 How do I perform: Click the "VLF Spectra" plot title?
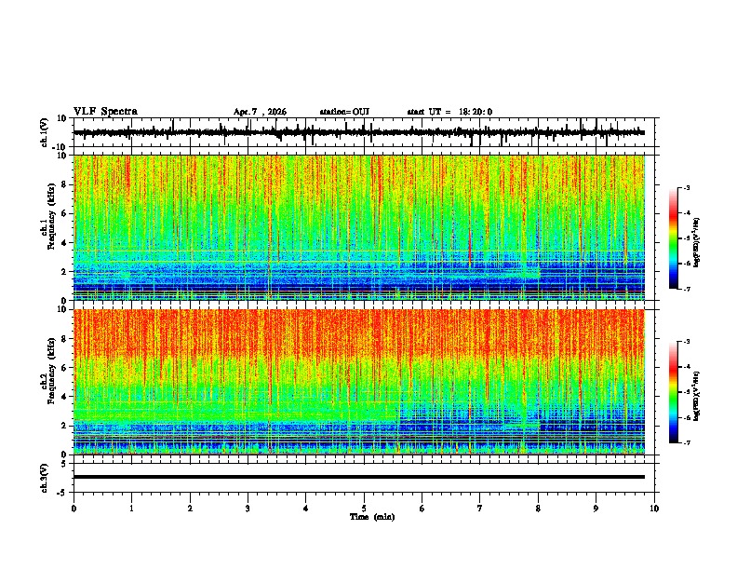click(x=105, y=112)
